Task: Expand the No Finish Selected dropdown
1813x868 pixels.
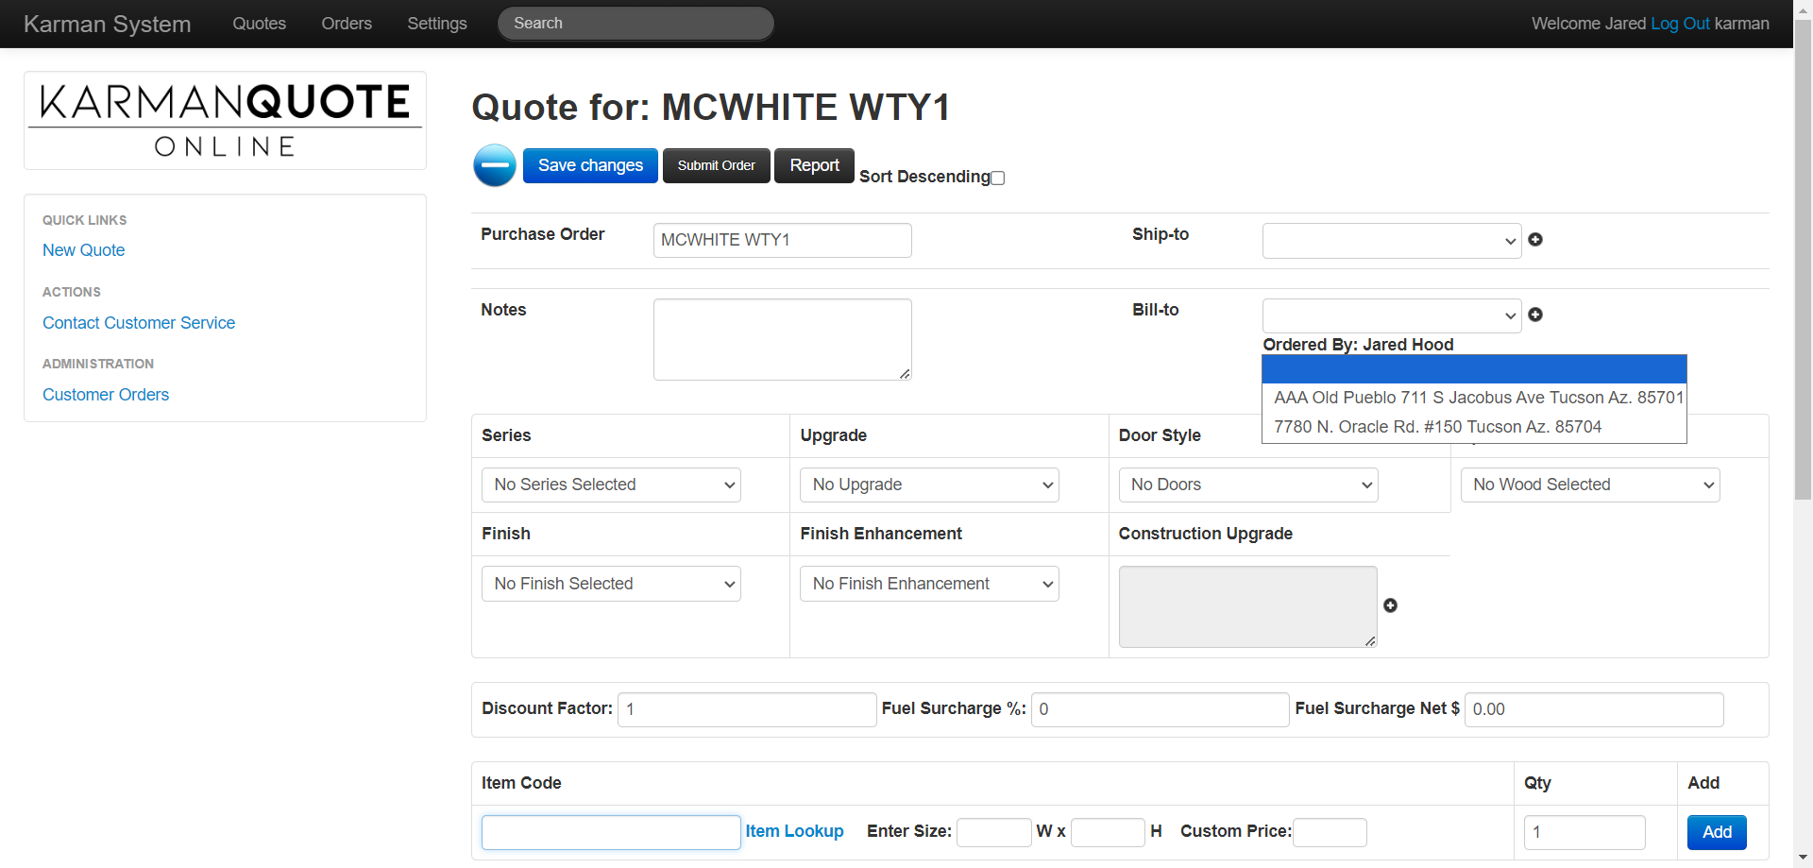Action: (611, 584)
